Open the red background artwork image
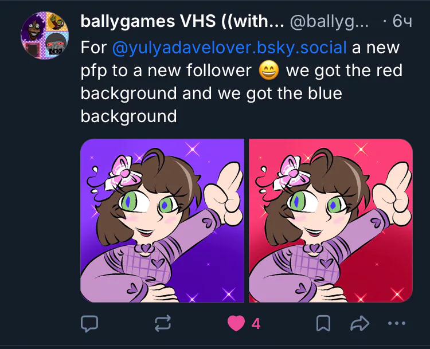430x349 pixels. pyautogui.click(x=330, y=221)
